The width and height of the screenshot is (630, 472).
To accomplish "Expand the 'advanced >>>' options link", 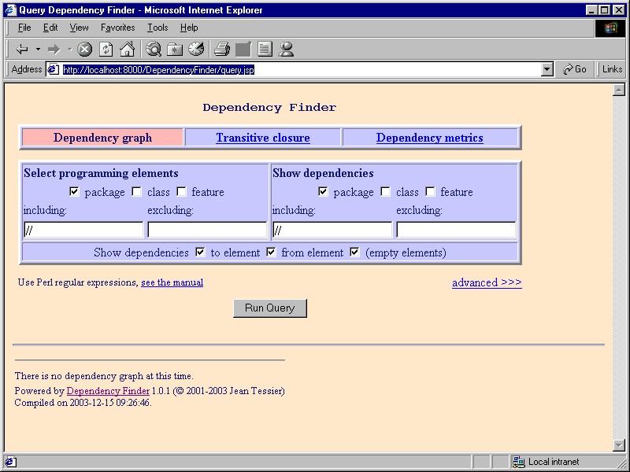I will click(x=486, y=282).
